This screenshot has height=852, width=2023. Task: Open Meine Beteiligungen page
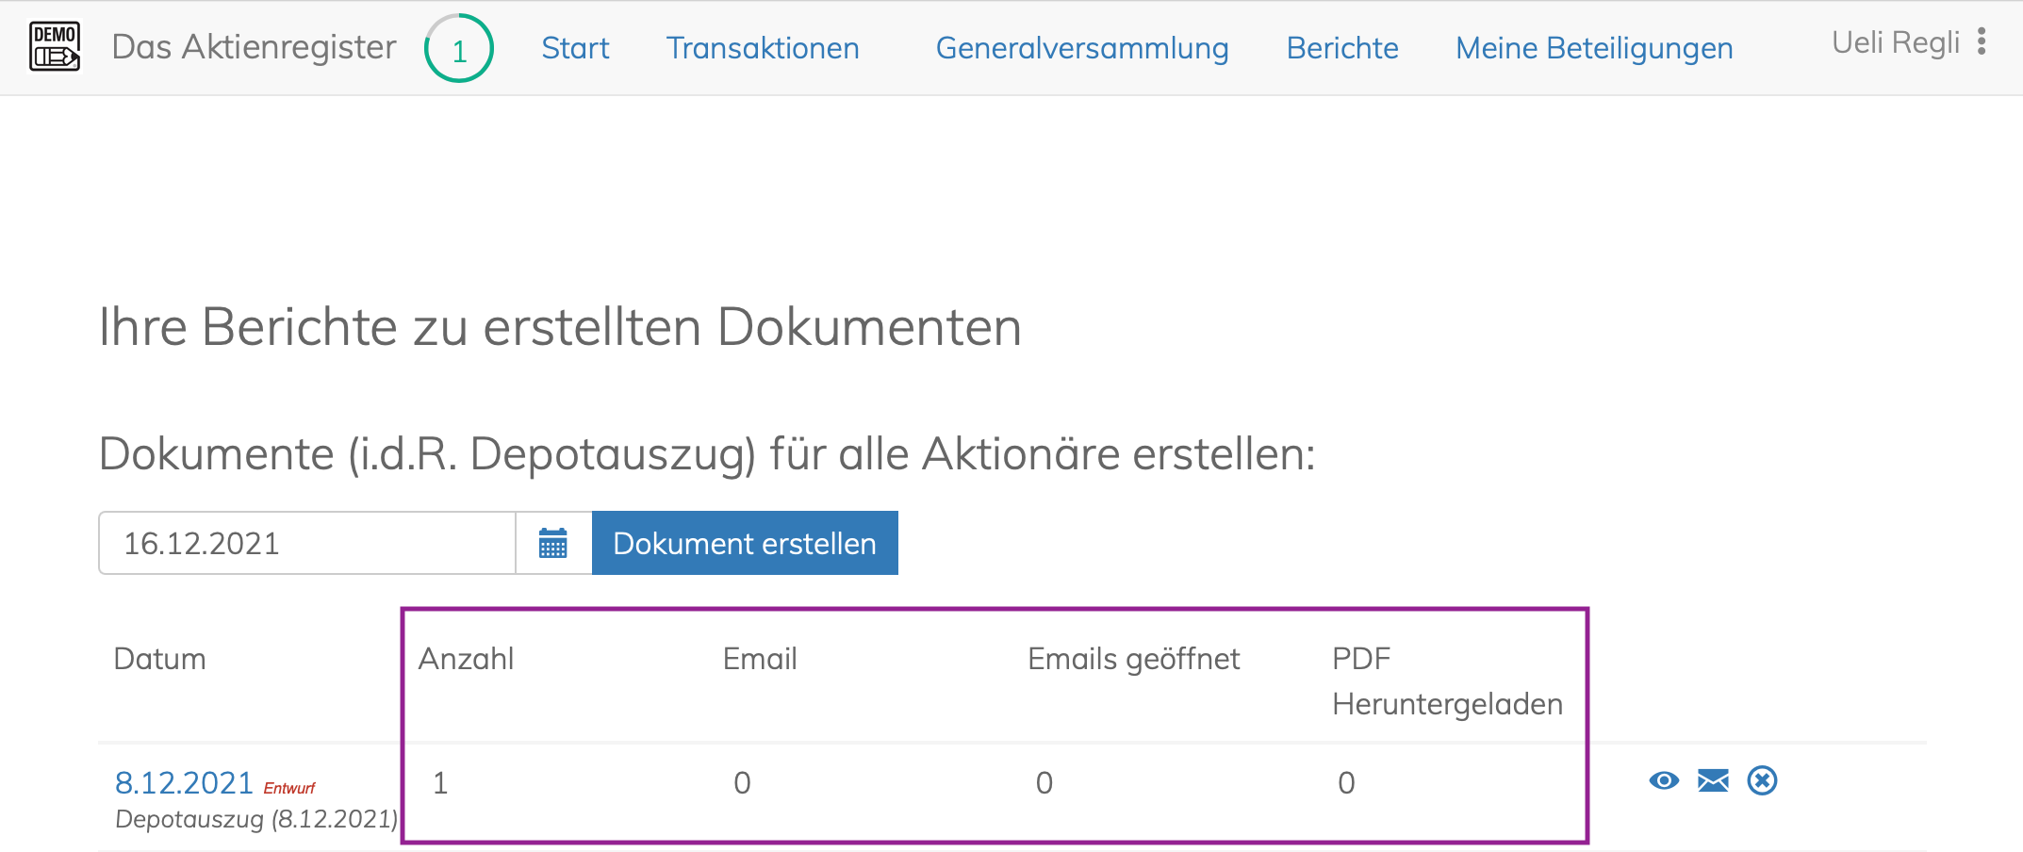pyautogui.click(x=1594, y=48)
